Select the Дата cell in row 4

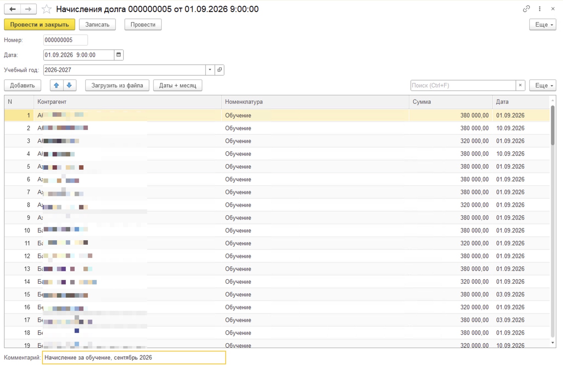pos(521,154)
